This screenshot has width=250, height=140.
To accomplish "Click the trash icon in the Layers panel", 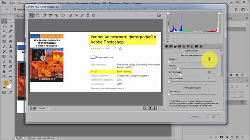I will point(243,137).
